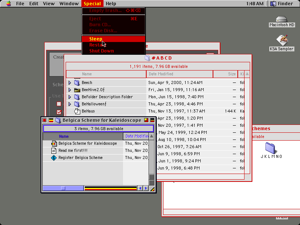Click the Finder application menu icon
This screenshot has height=225, width=300.
[x=273, y=3]
